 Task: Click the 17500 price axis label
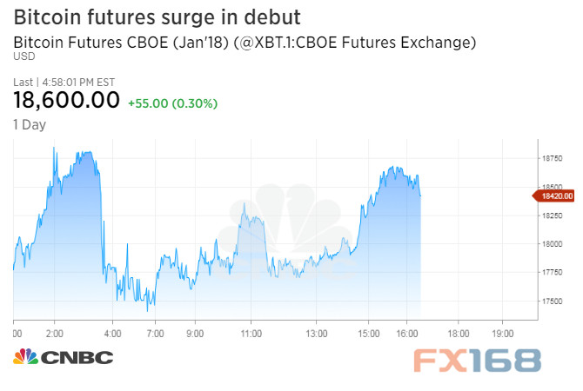click(553, 302)
